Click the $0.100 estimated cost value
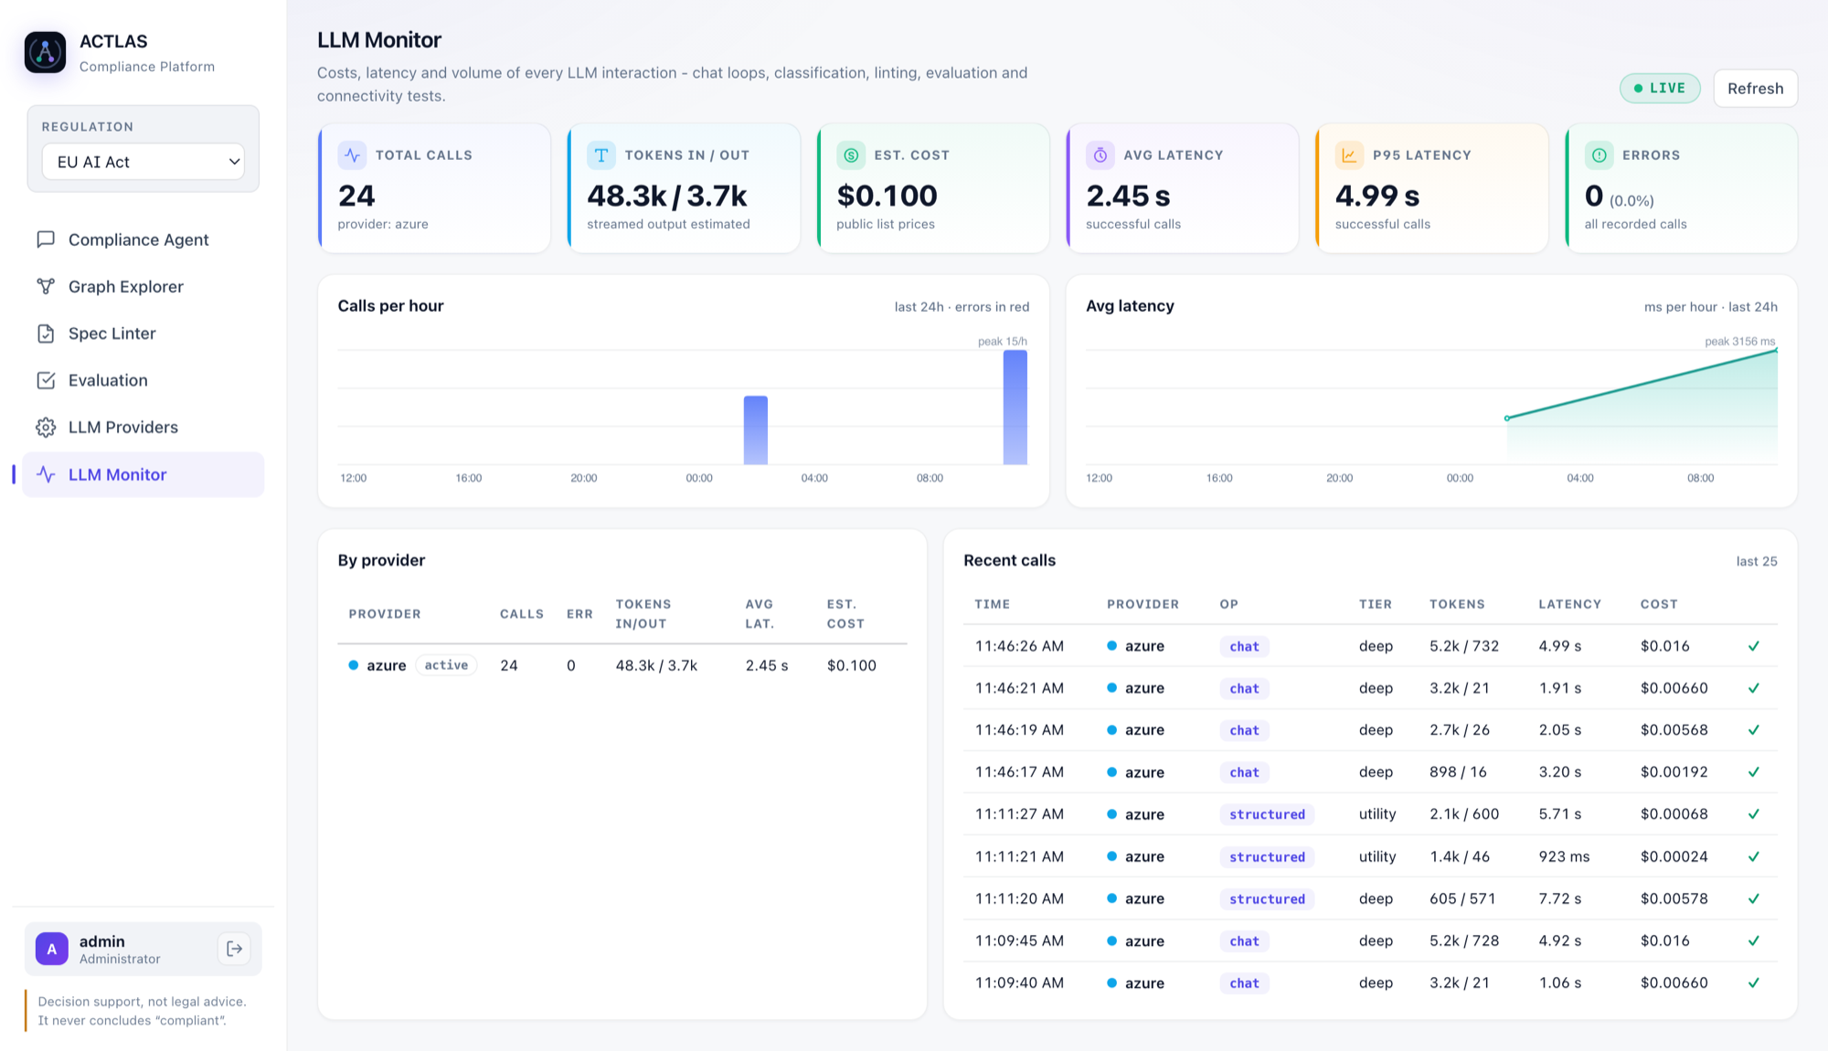The height and width of the screenshot is (1051, 1828). [887, 196]
